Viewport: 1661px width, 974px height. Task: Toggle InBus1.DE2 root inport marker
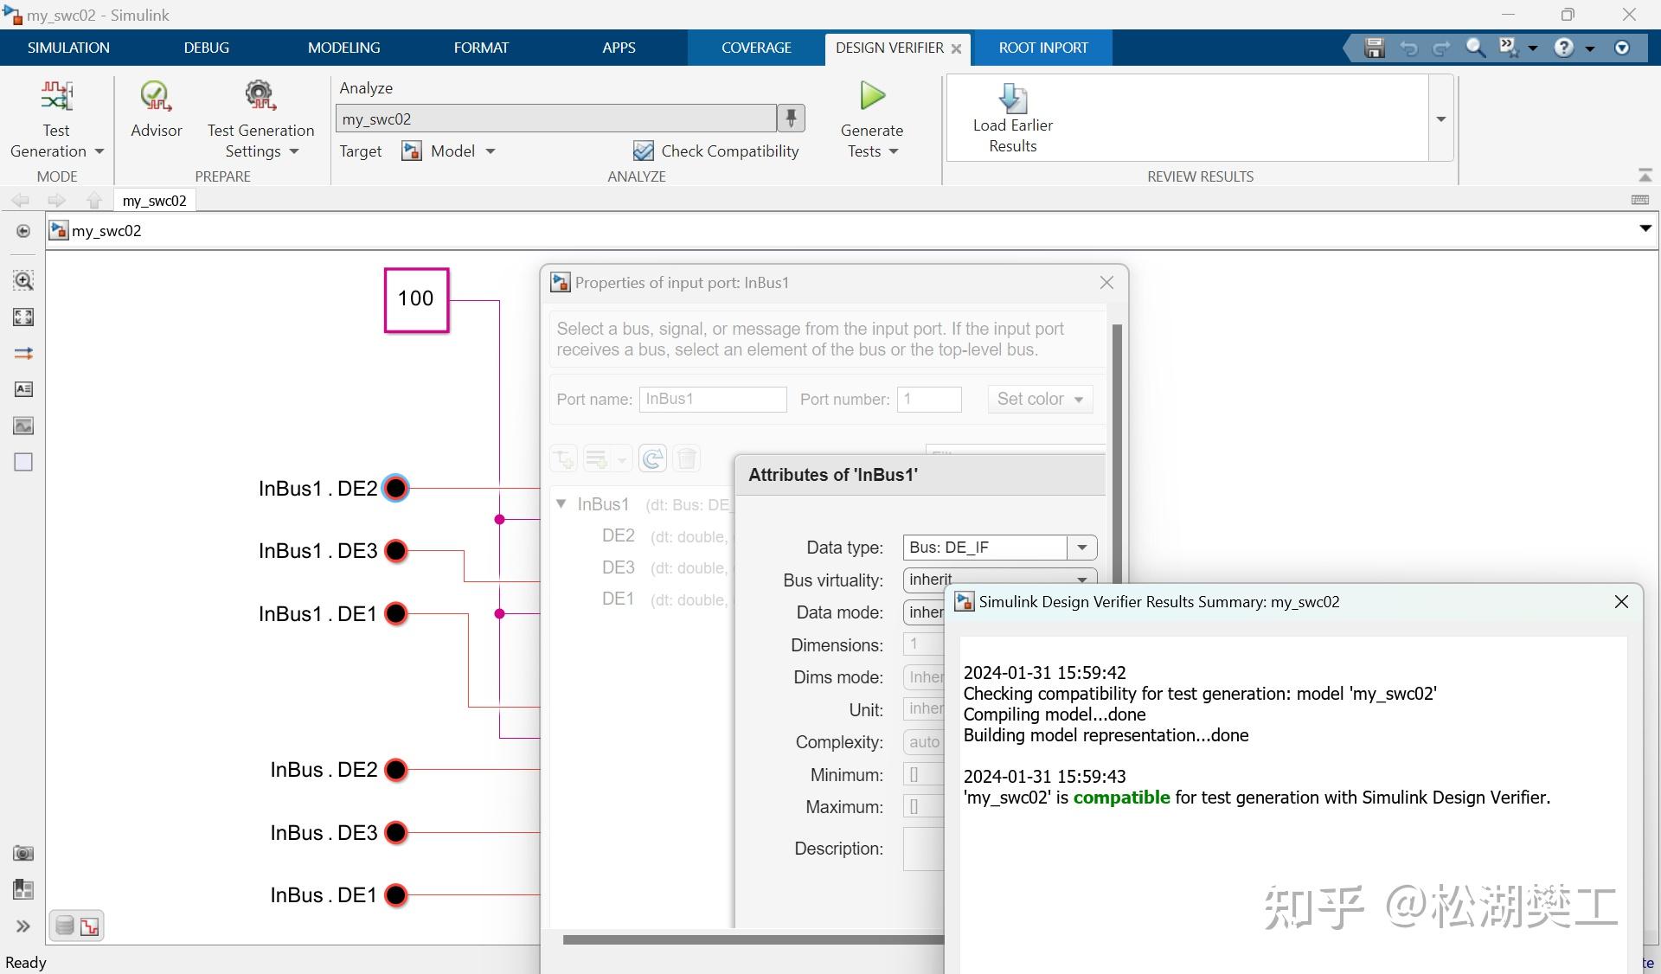pyautogui.click(x=395, y=489)
